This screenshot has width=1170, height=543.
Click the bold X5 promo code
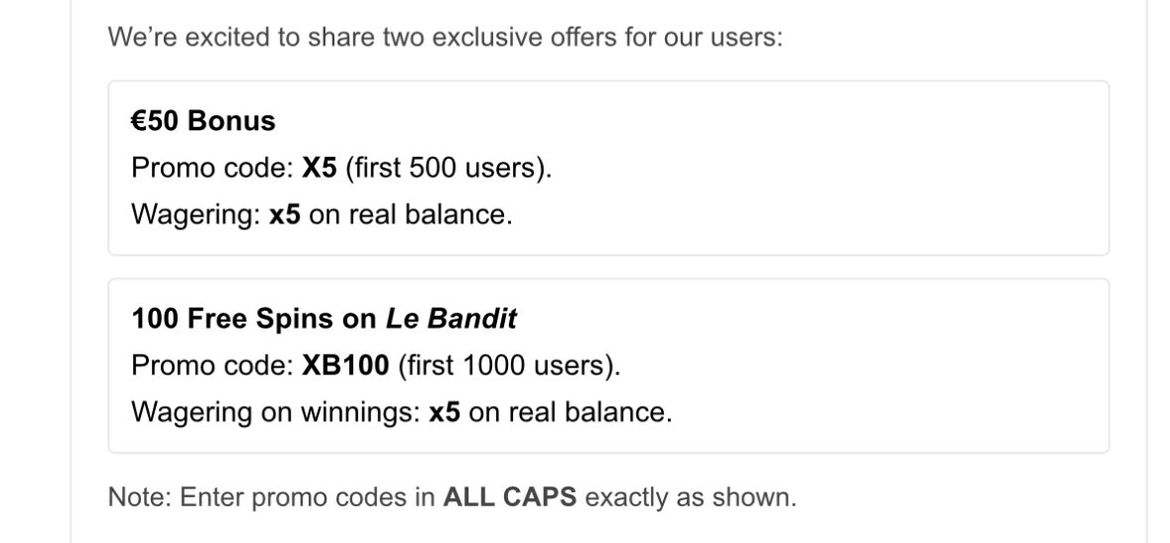pyautogui.click(x=320, y=168)
